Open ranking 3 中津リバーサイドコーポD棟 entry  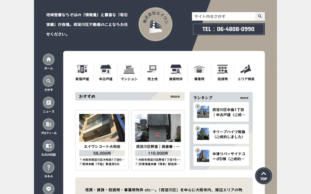221,156
